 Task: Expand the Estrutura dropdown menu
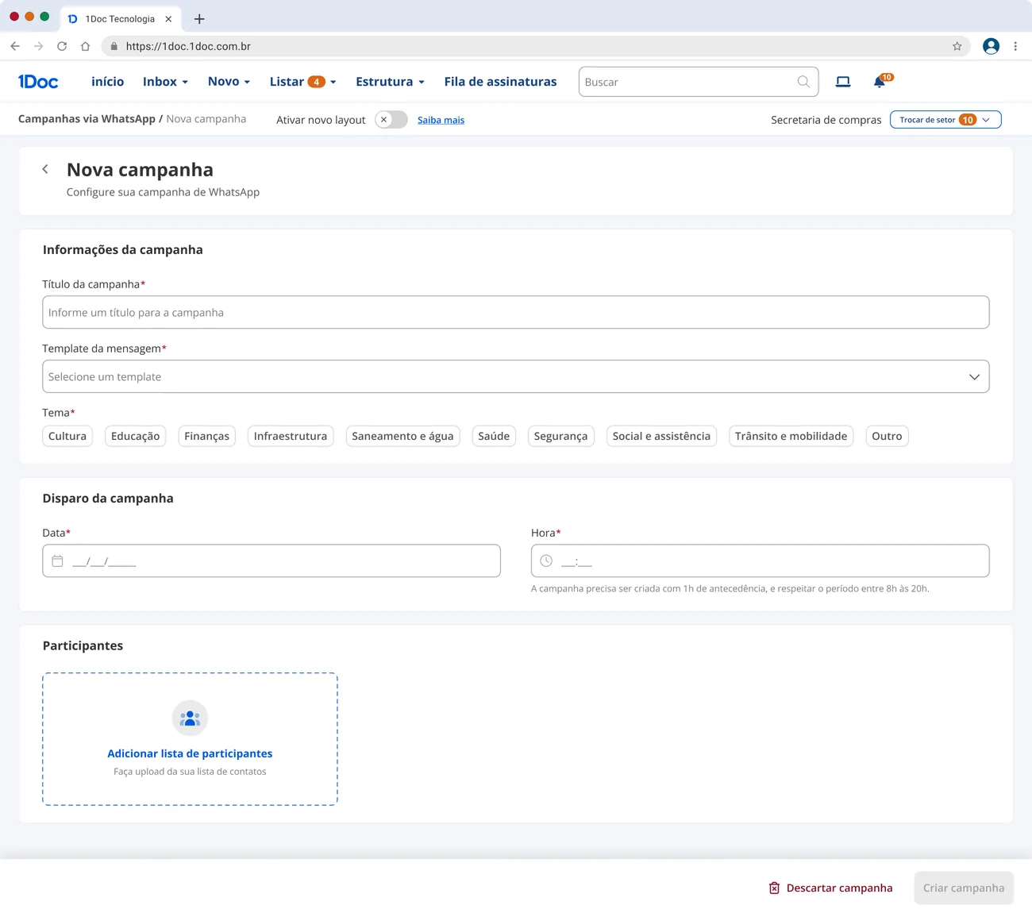[390, 82]
